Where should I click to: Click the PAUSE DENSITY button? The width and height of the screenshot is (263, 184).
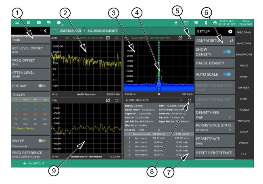214,63
